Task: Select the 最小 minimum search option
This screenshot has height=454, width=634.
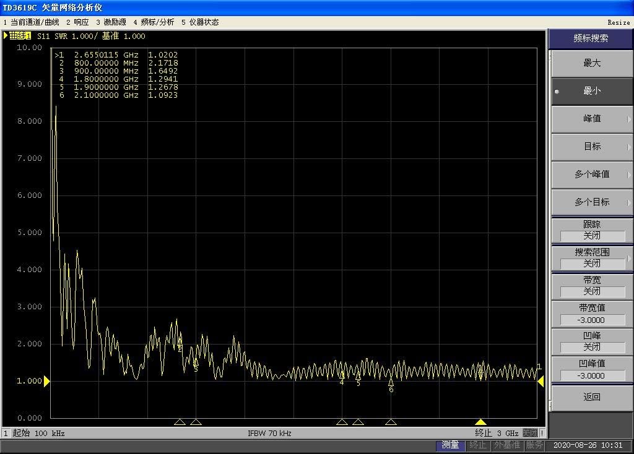Action: (x=592, y=91)
